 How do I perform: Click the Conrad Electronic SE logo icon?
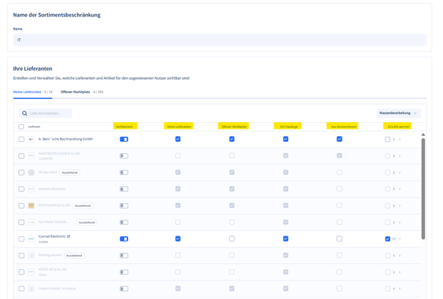[x=31, y=239]
